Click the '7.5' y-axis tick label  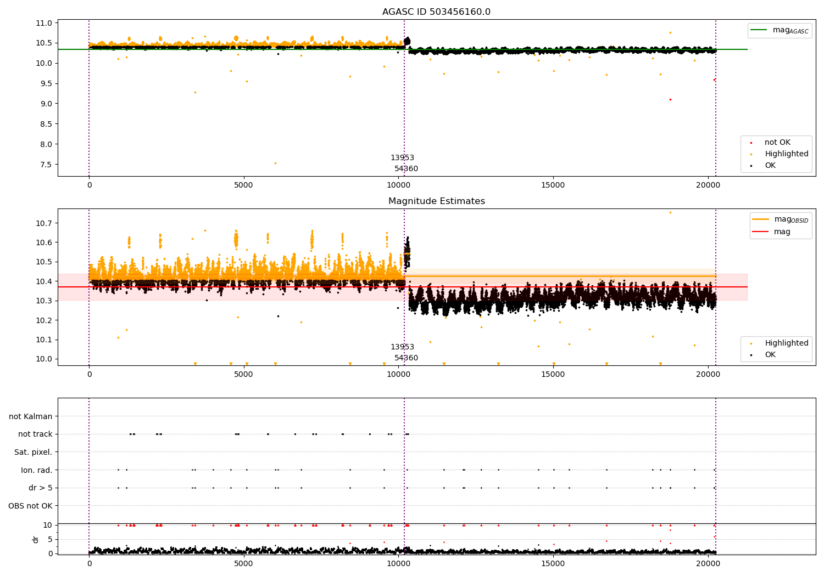tap(48, 165)
